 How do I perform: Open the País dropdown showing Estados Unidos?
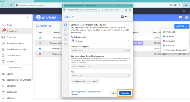click(101, 76)
